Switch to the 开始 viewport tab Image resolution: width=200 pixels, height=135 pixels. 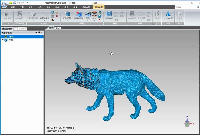tap(58, 28)
